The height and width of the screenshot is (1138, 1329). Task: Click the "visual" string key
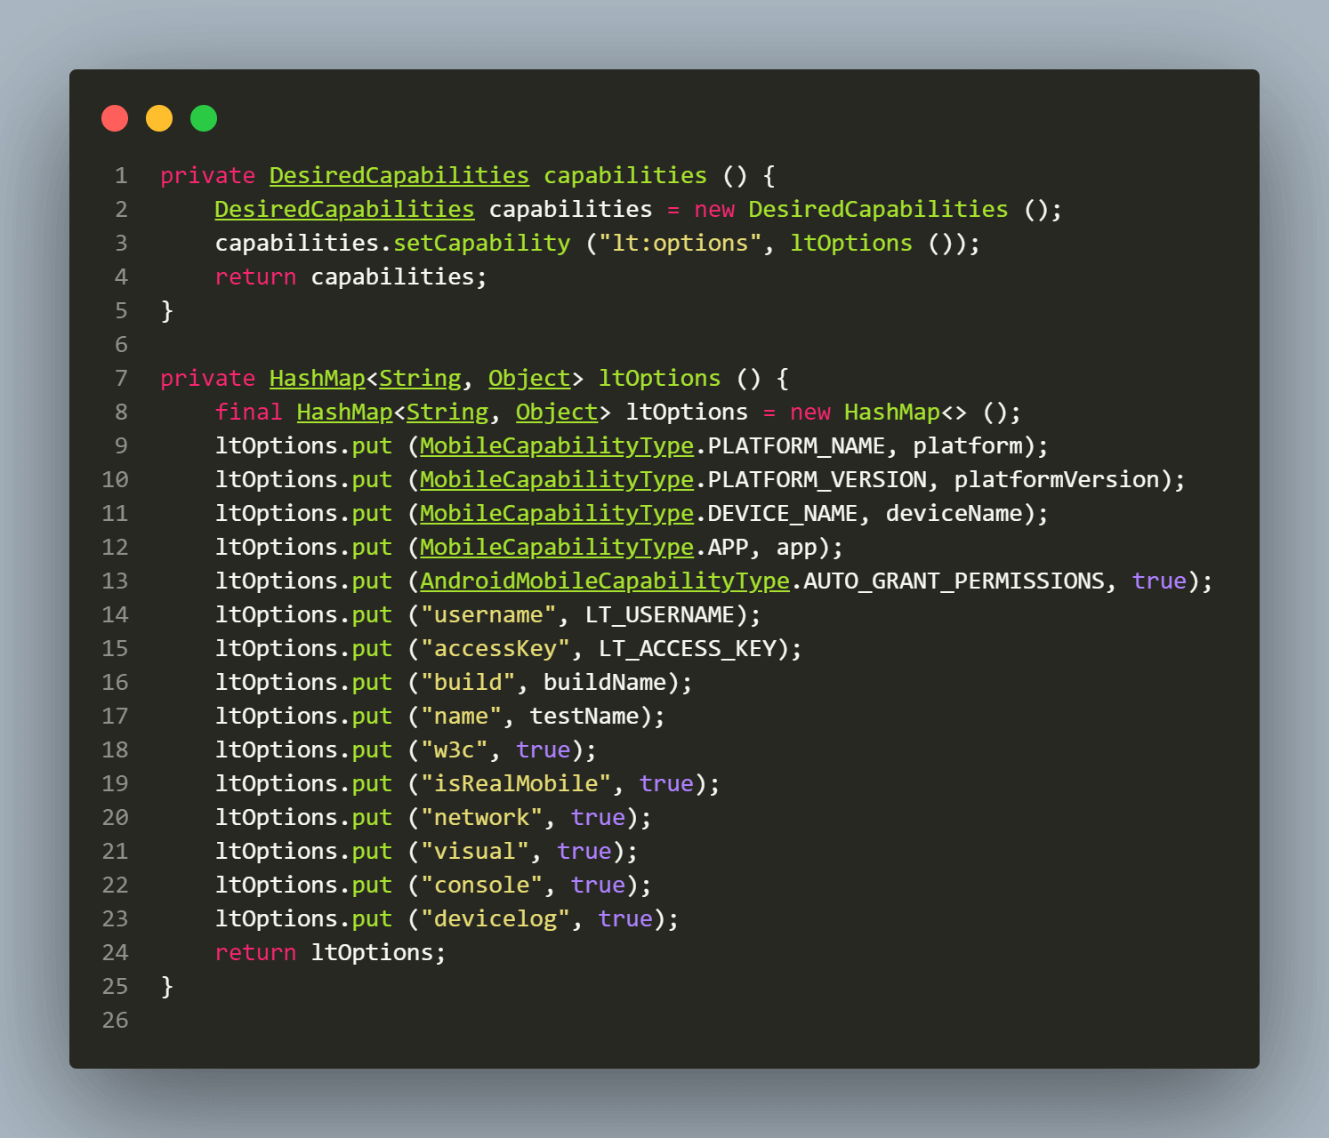(x=475, y=852)
